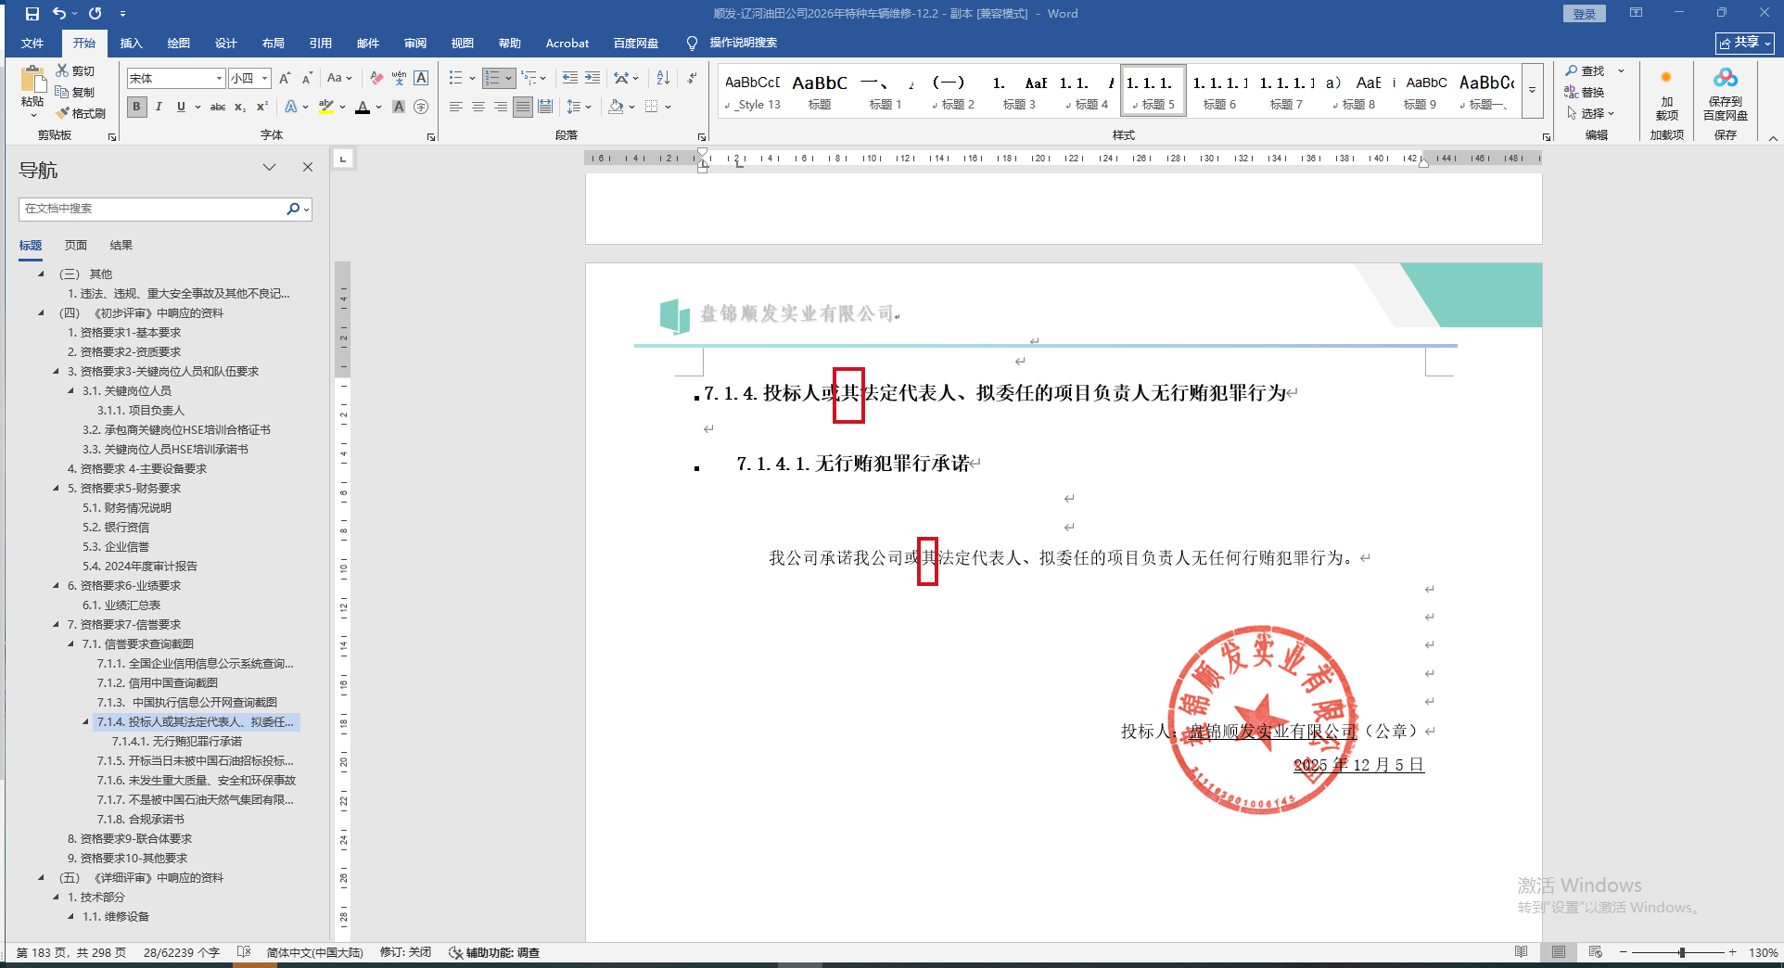Viewport: 1784px width, 968px height.
Task: Click the Center alignment icon
Action: (478, 107)
